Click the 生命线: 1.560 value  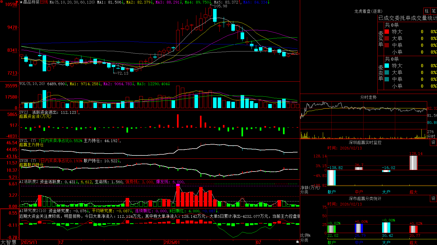click(x=109, y=182)
